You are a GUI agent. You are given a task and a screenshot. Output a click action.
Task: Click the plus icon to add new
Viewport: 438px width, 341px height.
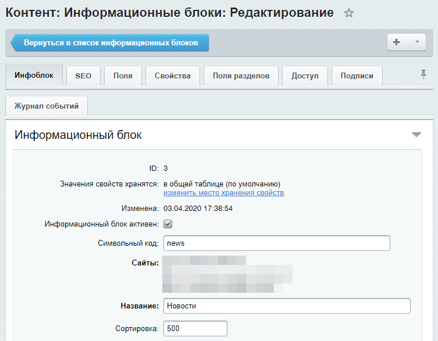coord(397,42)
